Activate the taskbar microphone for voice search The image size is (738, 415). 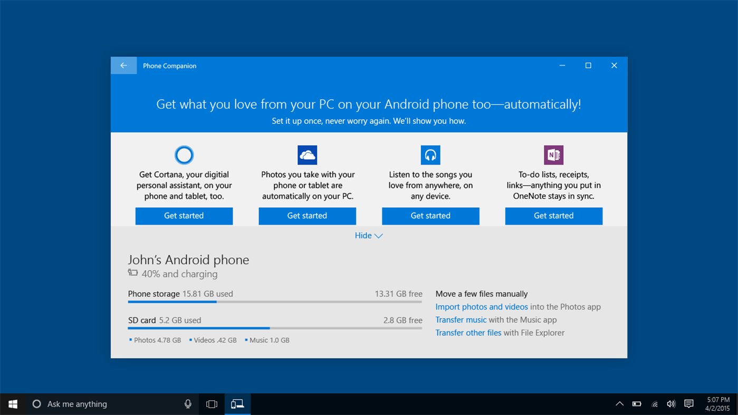coord(188,404)
